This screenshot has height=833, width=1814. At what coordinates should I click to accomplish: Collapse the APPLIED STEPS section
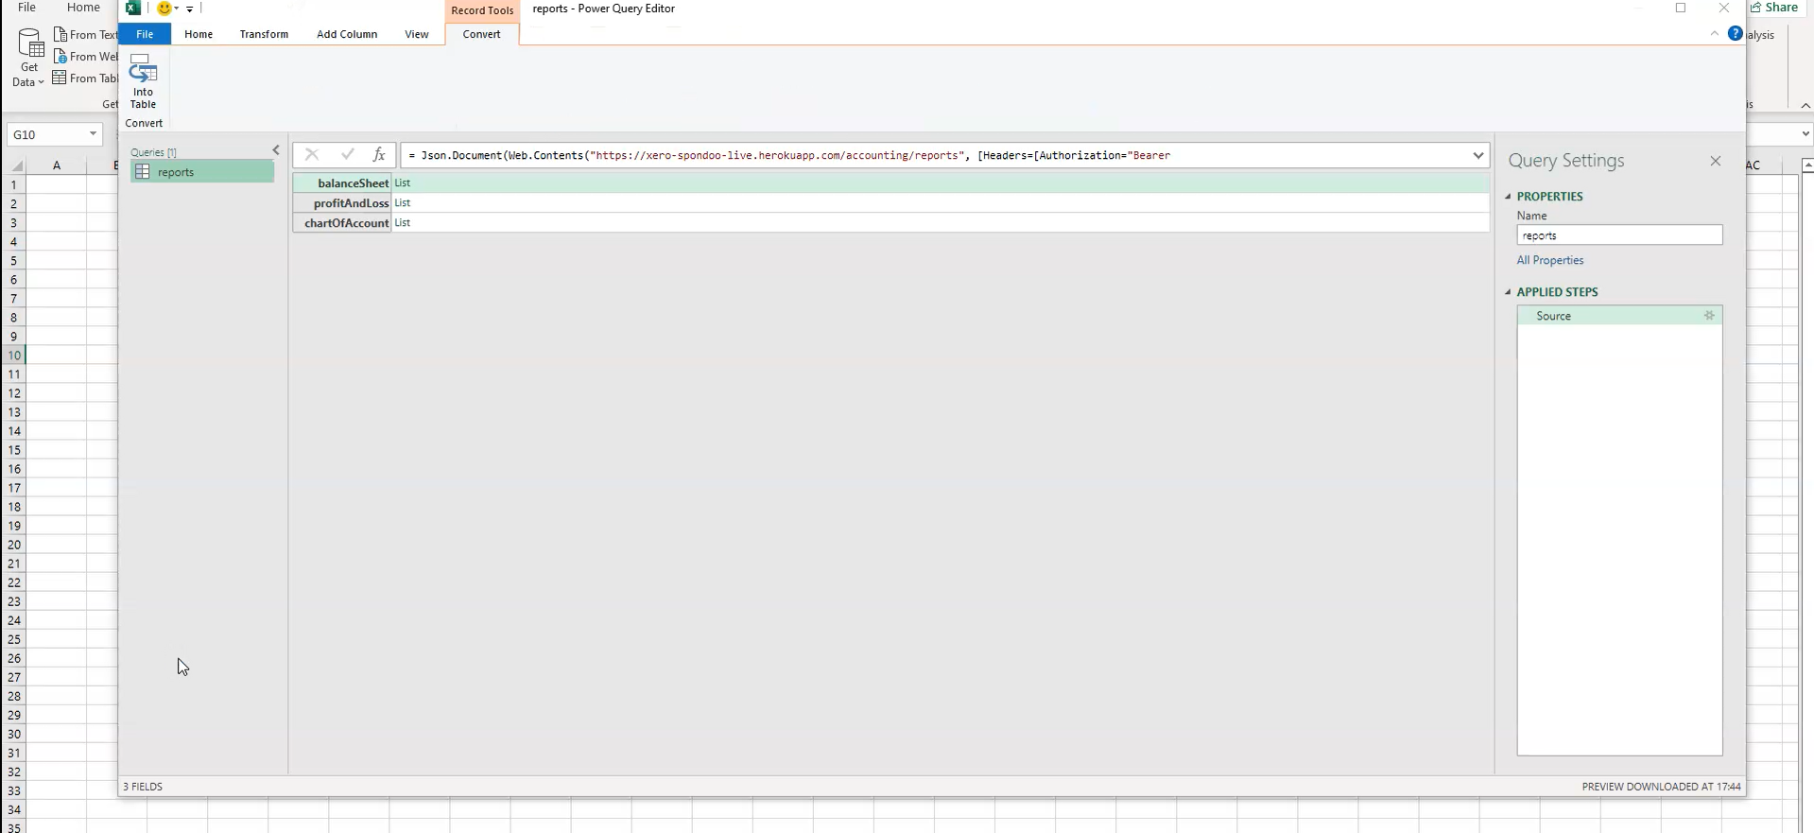coord(1509,292)
